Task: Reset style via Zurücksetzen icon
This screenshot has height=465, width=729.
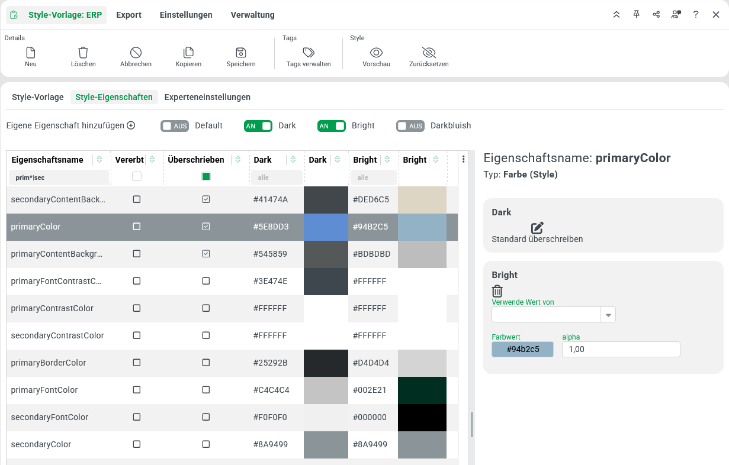Action: [429, 53]
